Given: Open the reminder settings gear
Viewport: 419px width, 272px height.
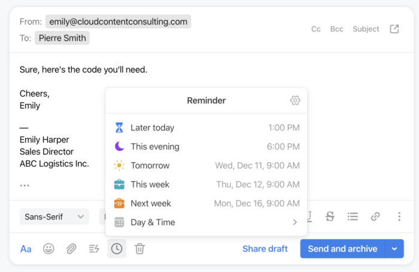Looking at the screenshot, I should [295, 100].
